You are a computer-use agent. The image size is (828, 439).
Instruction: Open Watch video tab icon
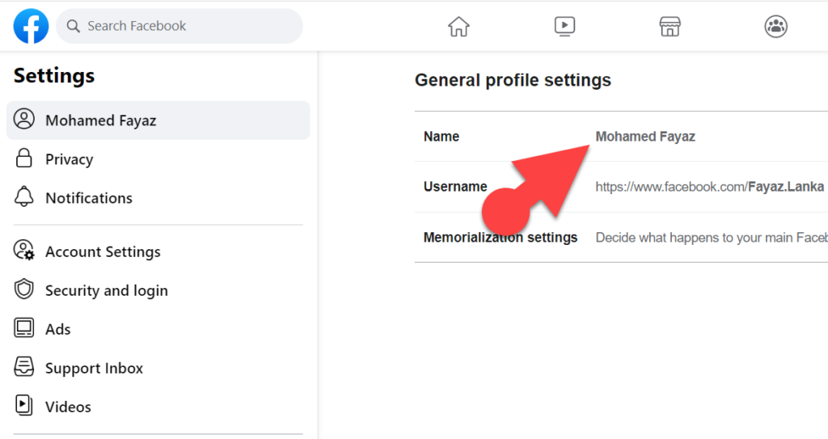pyautogui.click(x=564, y=26)
